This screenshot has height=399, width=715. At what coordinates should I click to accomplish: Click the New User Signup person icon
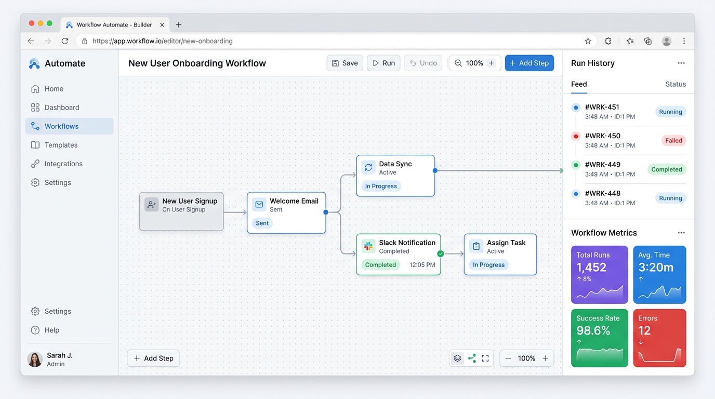pos(151,205)
